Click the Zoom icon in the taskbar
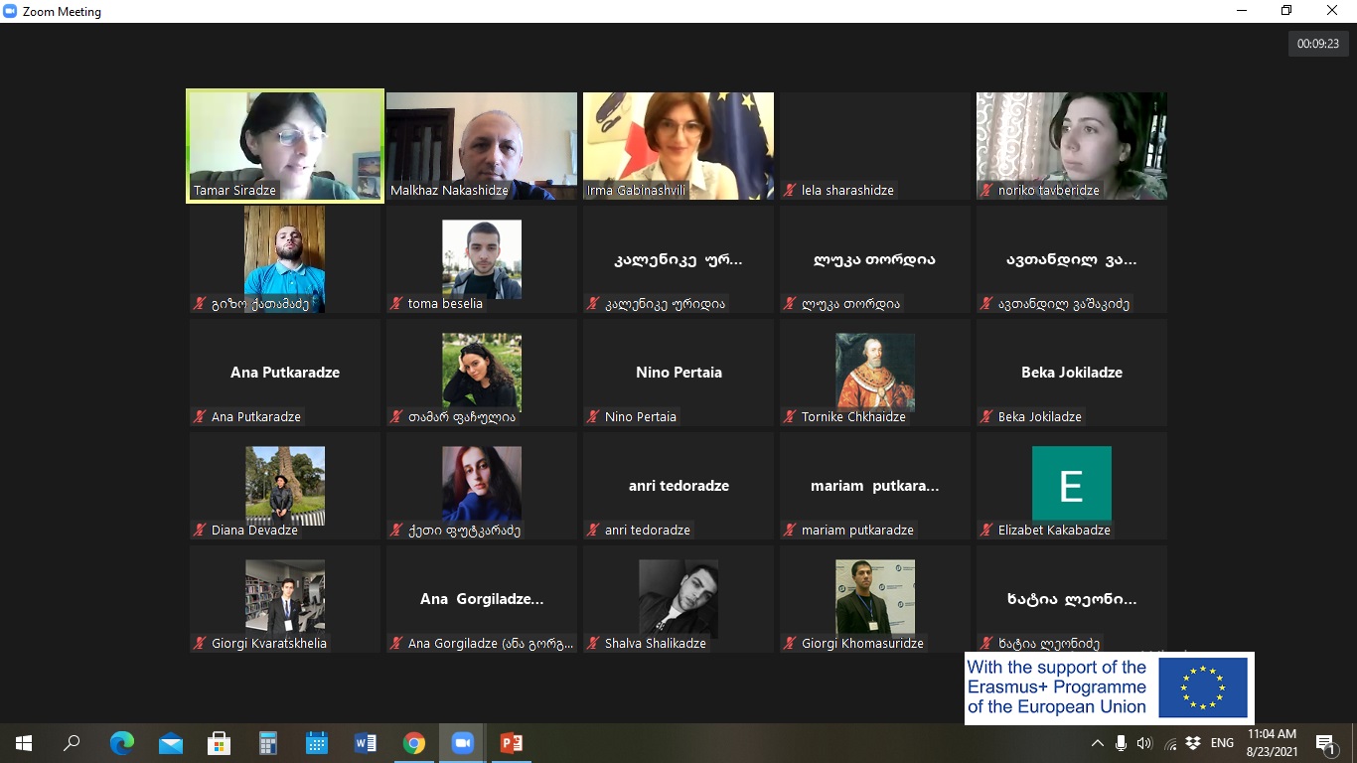 (x=463, y=743)
